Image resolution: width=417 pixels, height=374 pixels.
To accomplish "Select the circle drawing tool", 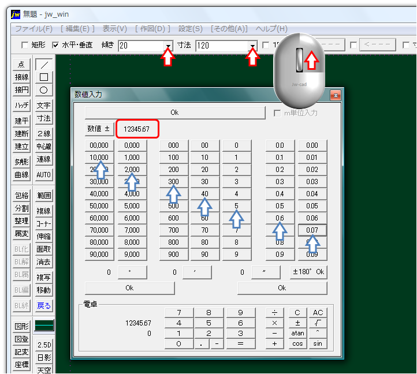I will pos(44,89).
